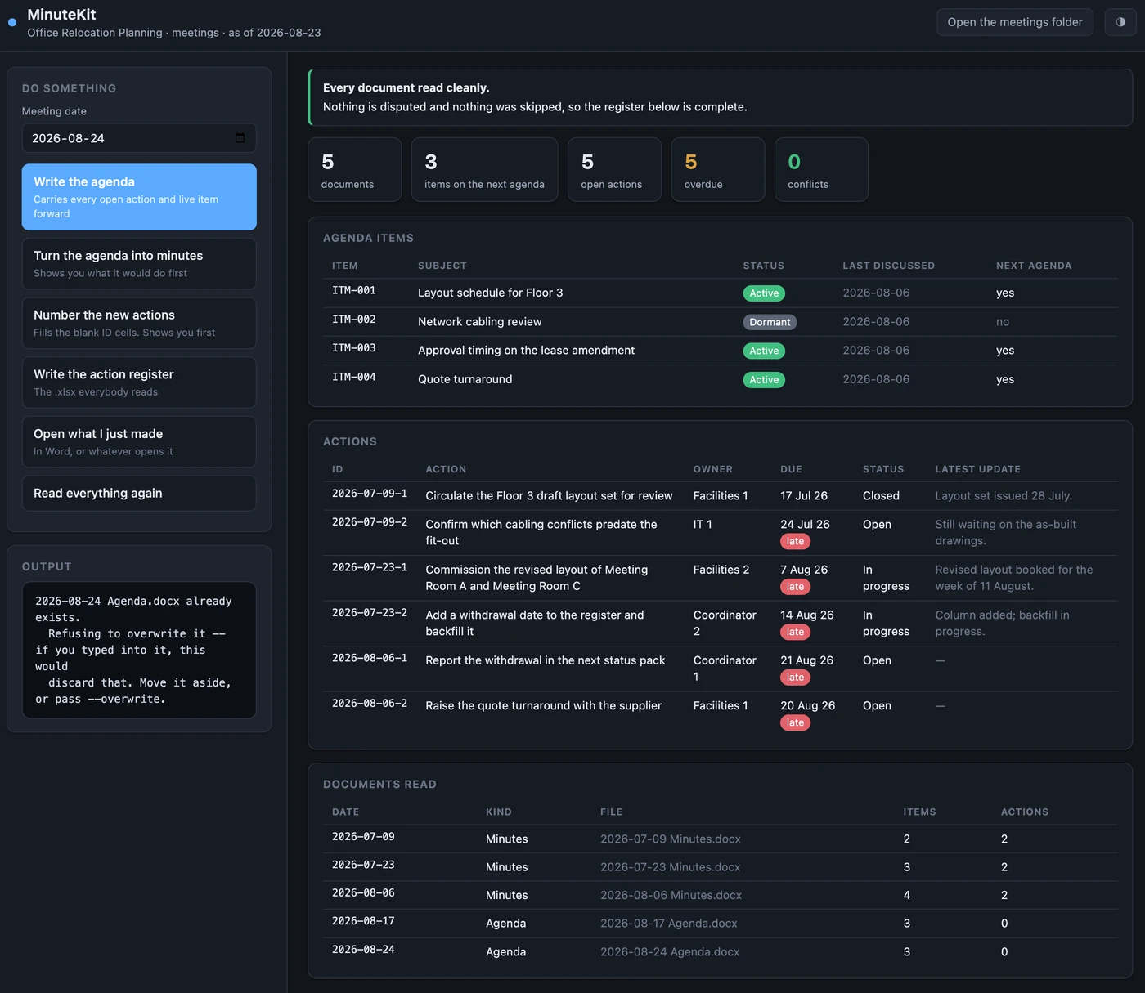Click the late badge under 20 Aug 26
This screenshot has height=993, width=1145.
795,722
